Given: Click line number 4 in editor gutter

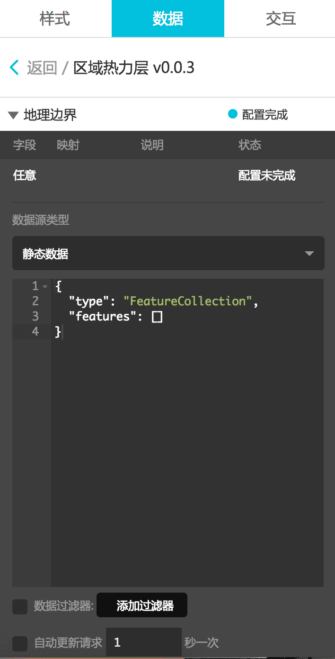Looking at the screenshot, I should coord(35,332).
